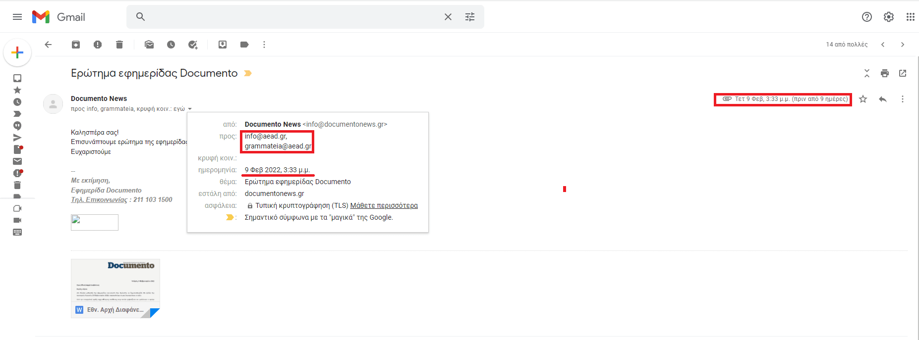Print the whole conversation
This screenshot has height=340, width=919.
click(885, 73)
